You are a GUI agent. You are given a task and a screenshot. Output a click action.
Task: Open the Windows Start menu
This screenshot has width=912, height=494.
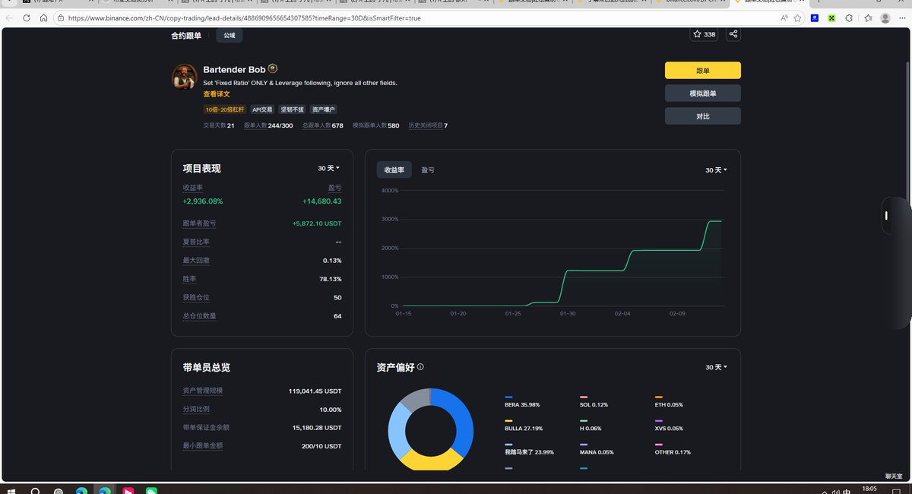(11, 489)
